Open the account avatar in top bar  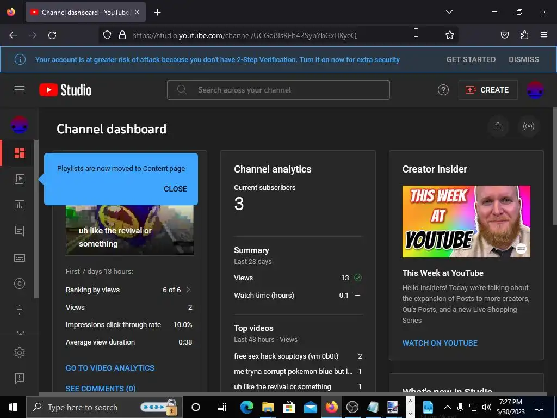tap(535, 90)
